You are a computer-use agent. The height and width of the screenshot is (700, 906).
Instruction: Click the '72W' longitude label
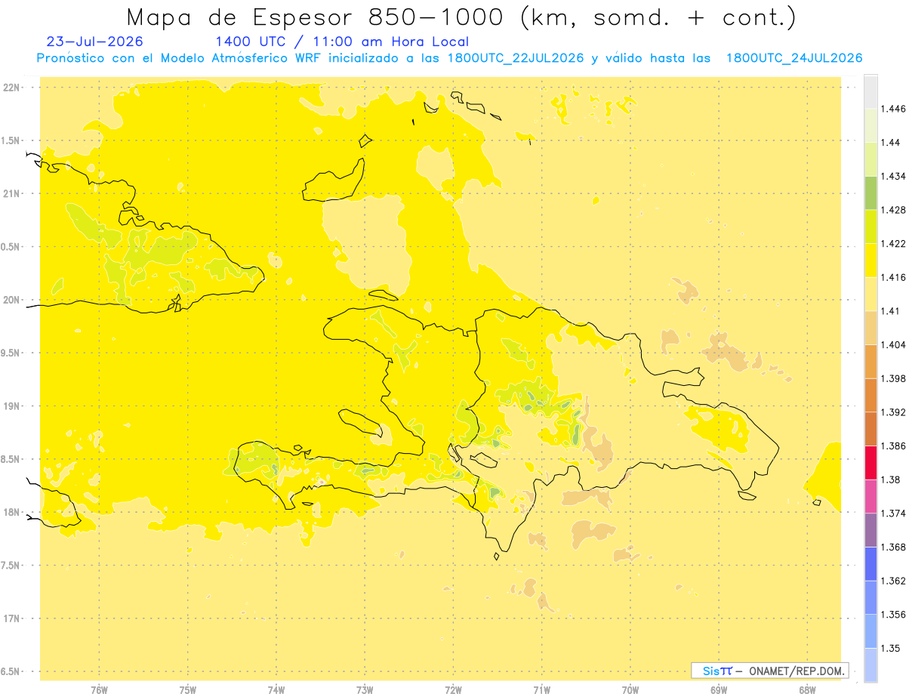[x=453, y=689]
